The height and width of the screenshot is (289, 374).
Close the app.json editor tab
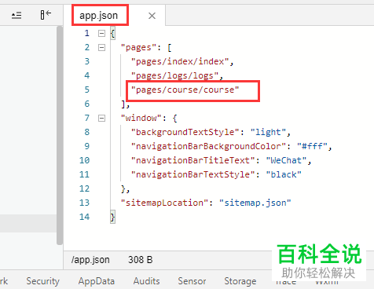[x=152, y=16]
